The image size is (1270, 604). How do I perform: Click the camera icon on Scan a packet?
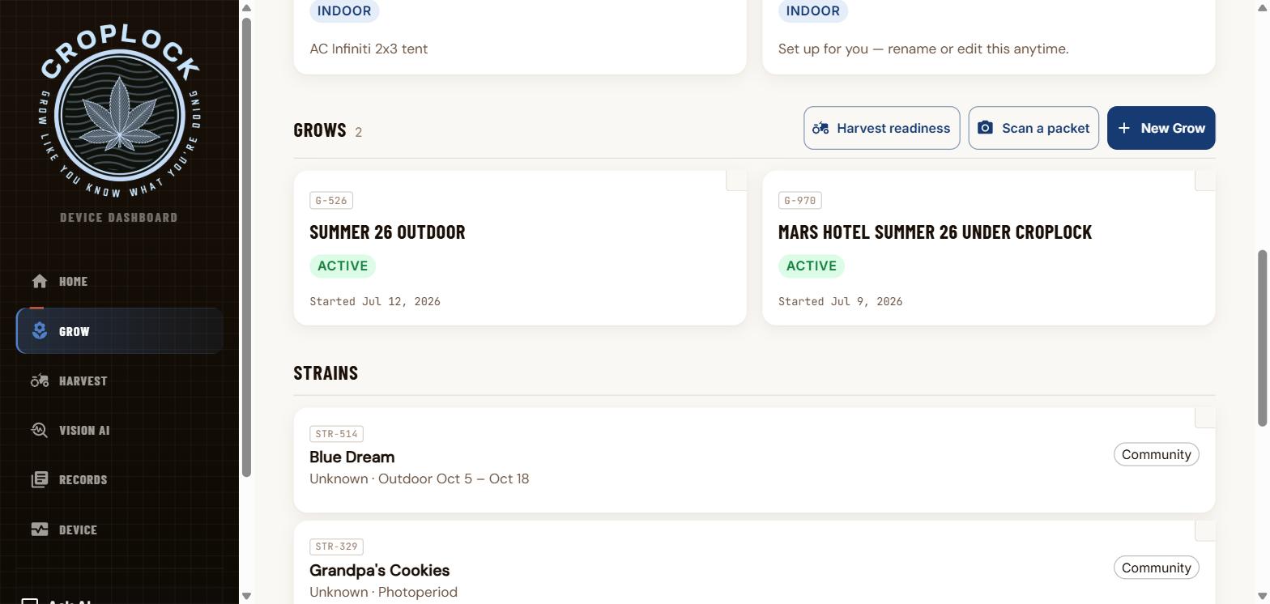(x=985, y=128)
